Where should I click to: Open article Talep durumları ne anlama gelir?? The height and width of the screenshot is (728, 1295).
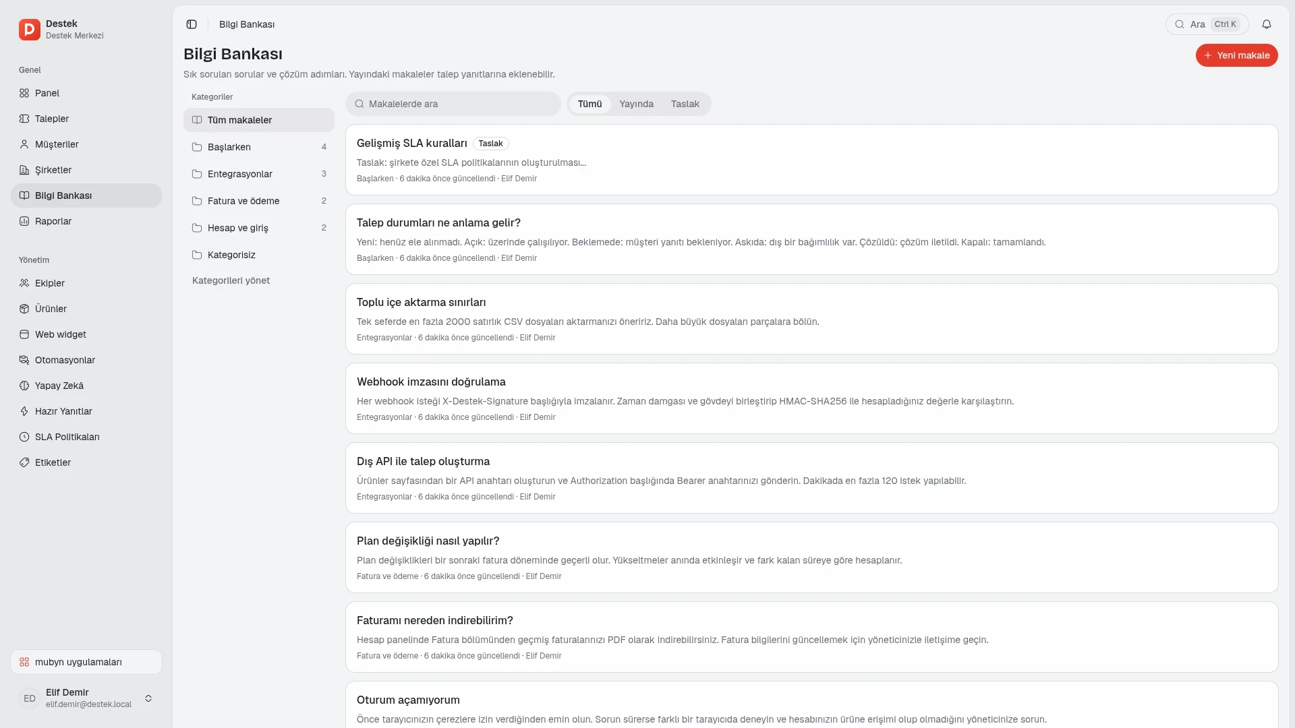(812, 239)
